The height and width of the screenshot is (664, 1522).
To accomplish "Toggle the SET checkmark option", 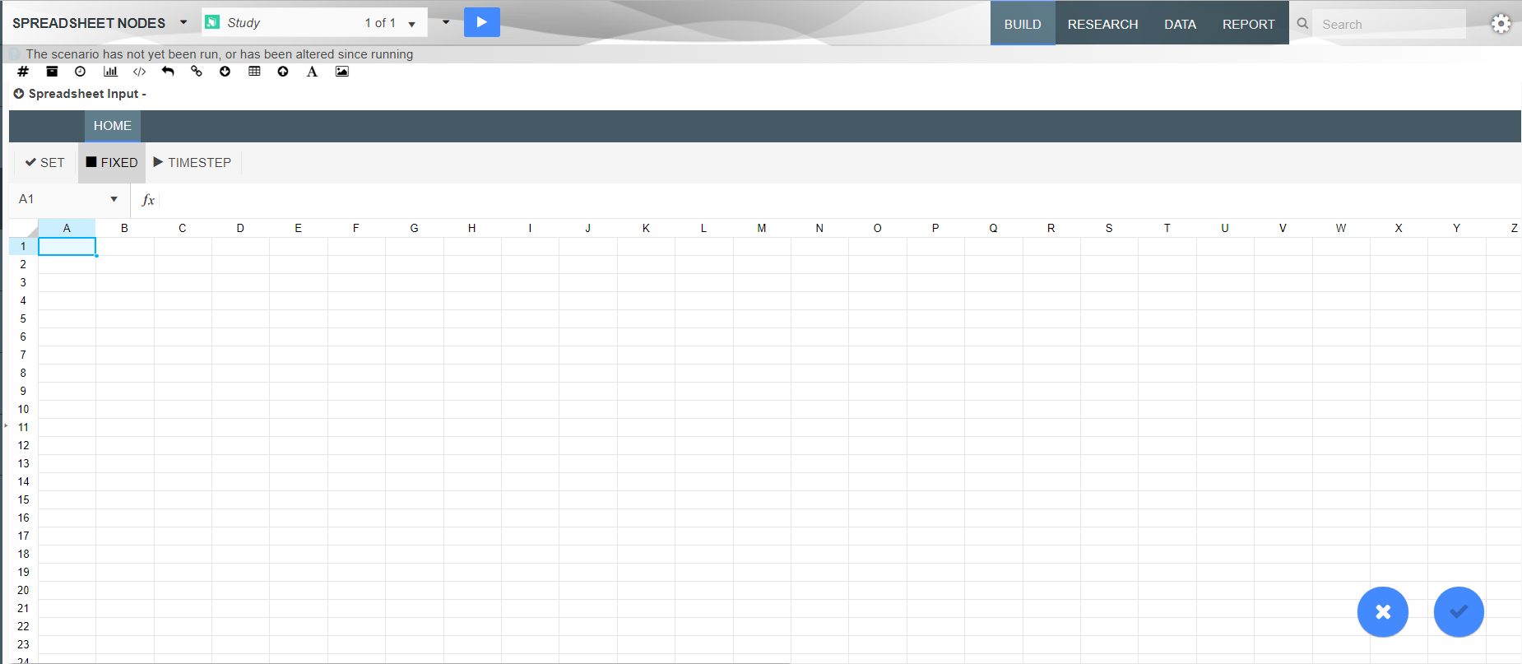I will [44, 163].
